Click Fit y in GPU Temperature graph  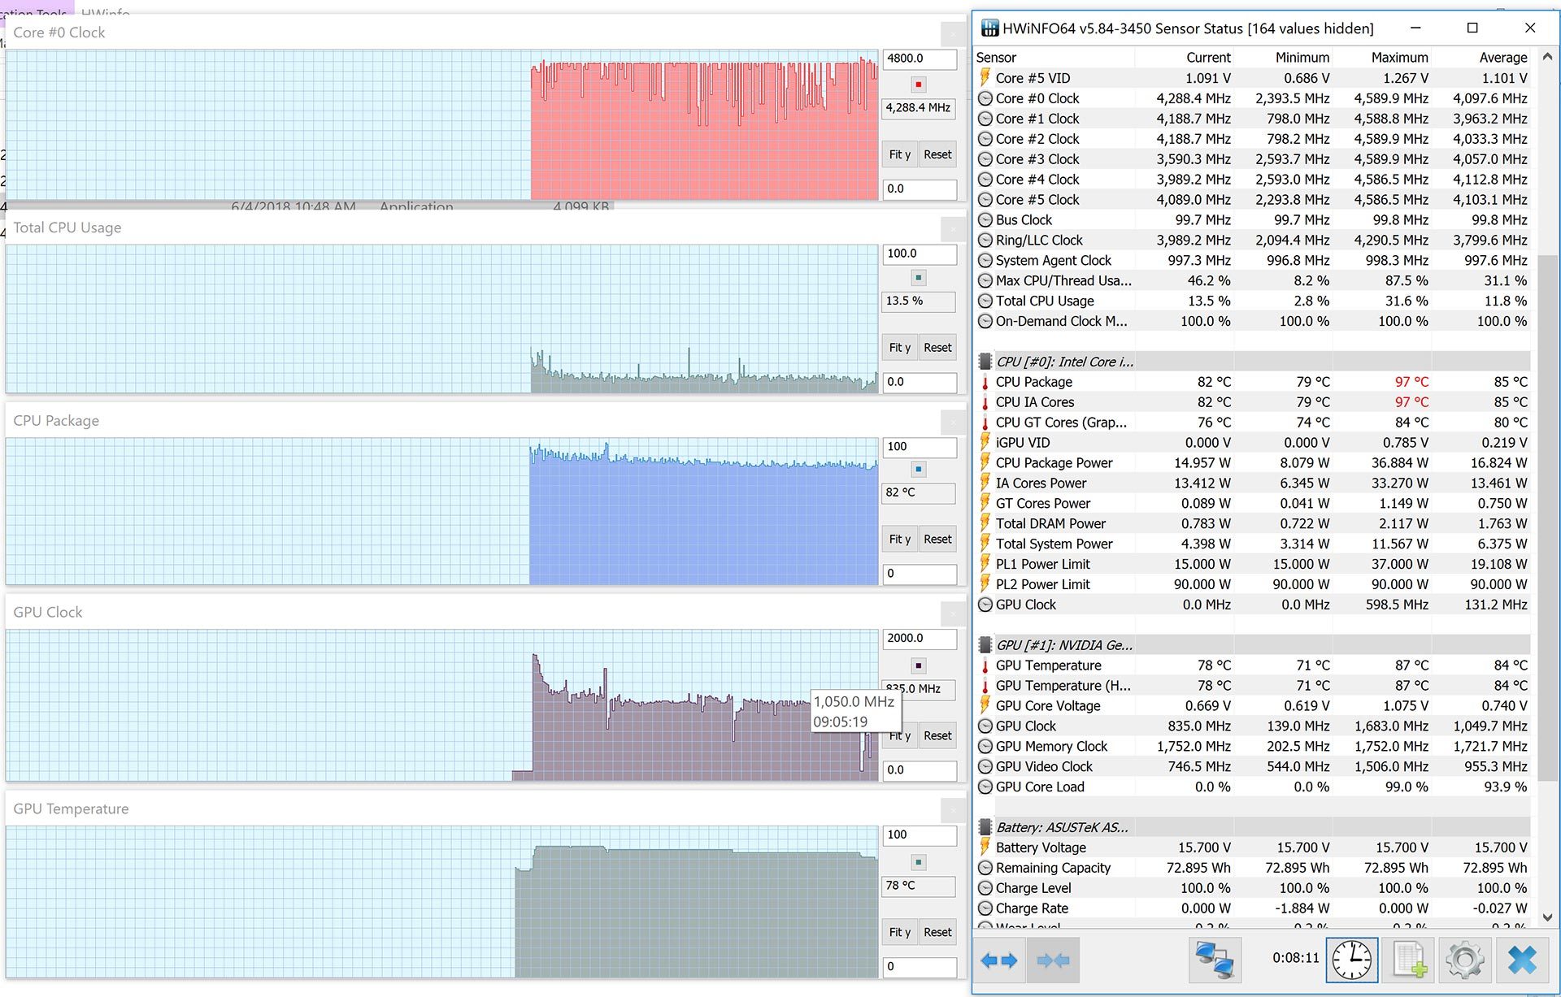pos(900,933)
